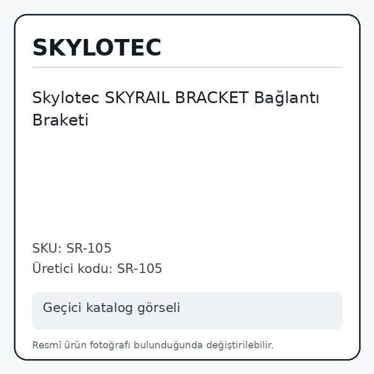The width and height of the screenshot is (374, 374).
Task: Click the word değiştirilebilir in the footnote
Action: click(x=240, y=345)
